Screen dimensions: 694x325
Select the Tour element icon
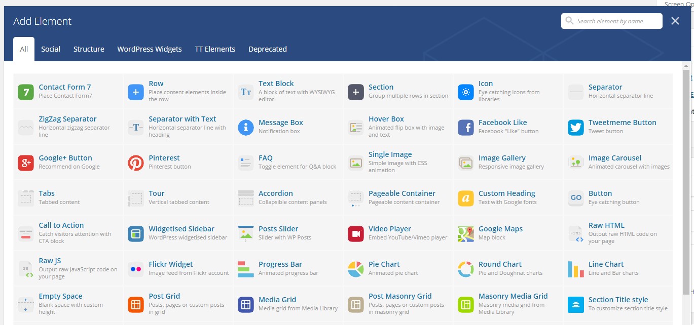coord(136,198)
